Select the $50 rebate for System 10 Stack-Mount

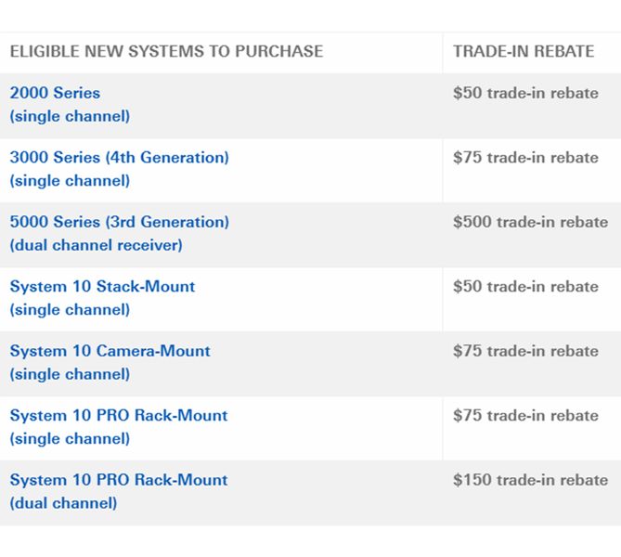(526, 287)
